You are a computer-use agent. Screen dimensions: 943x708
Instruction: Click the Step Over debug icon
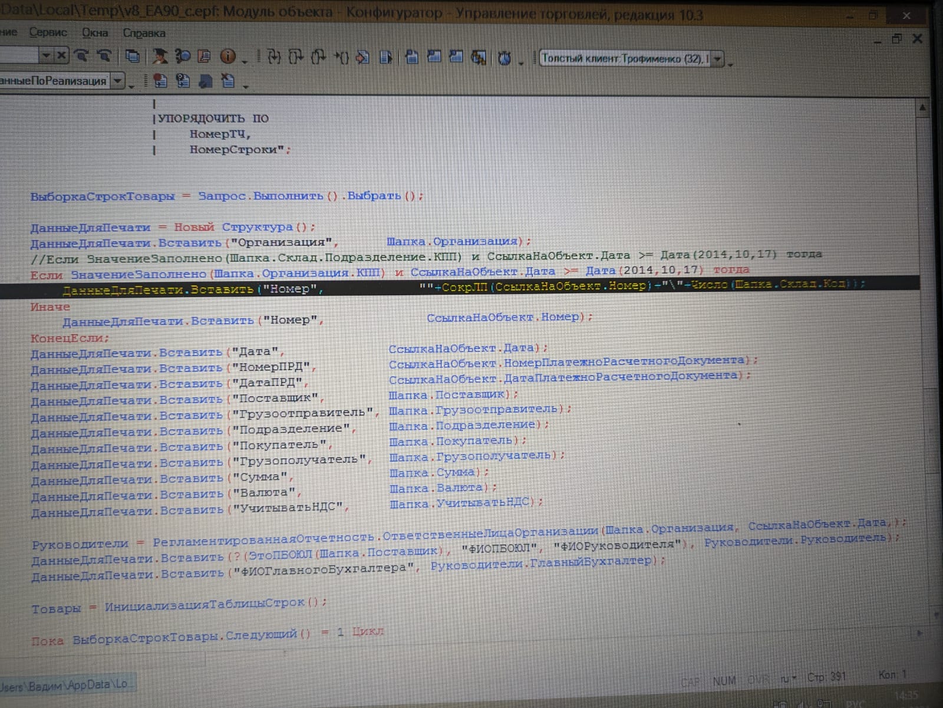pyautogui.click(x=296, y=57)
